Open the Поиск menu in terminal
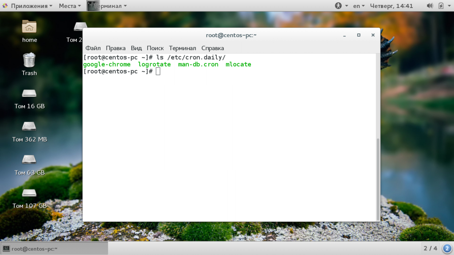Viewport: 454px width, 255px height. [x=155, y=48]
